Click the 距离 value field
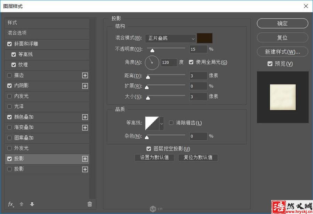The height and width of the screenshot is (214, 313). tap(198, 76)
